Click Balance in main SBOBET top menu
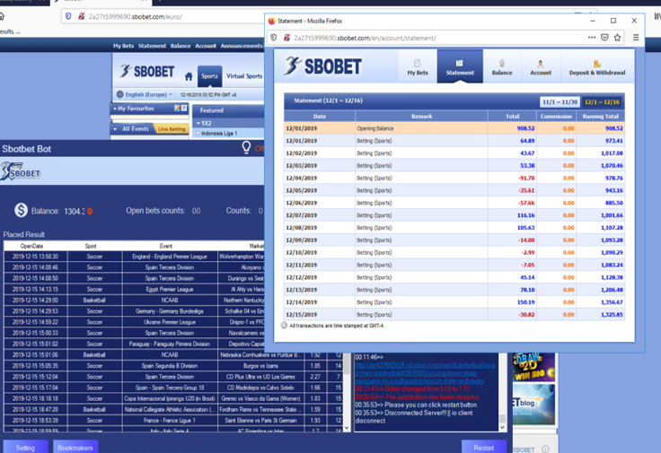This screenshot has width=661, height=453. point(181,46)
